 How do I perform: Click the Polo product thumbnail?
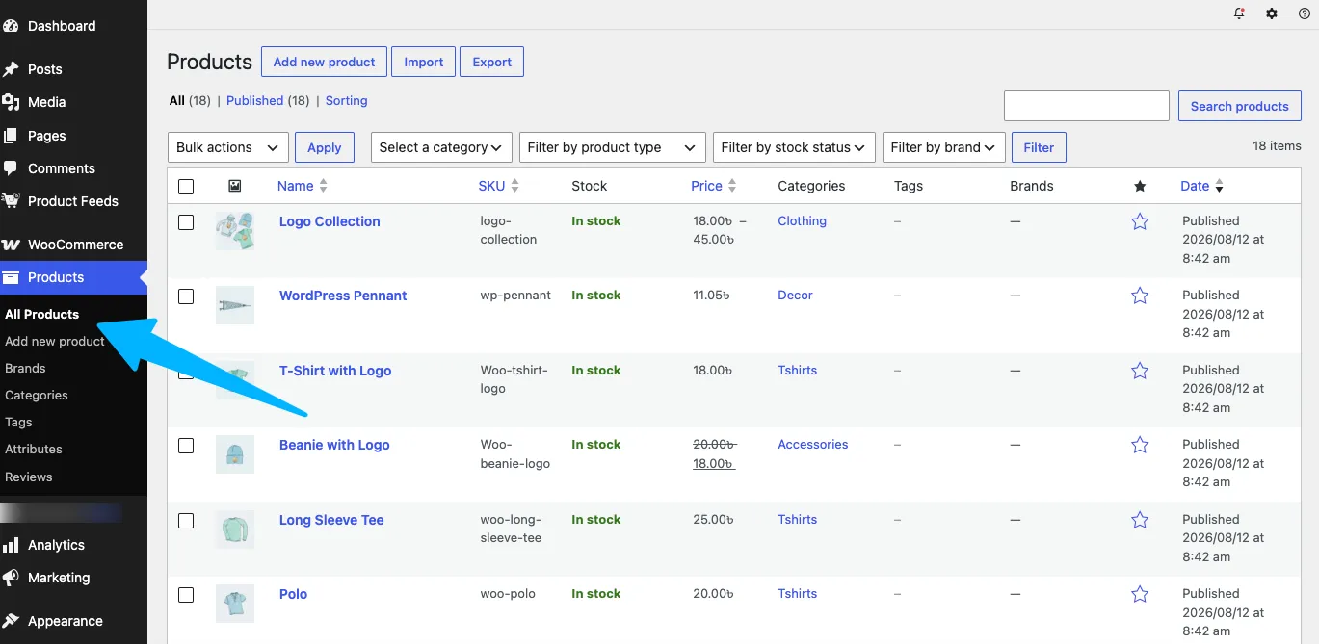[x=235, y=604]
